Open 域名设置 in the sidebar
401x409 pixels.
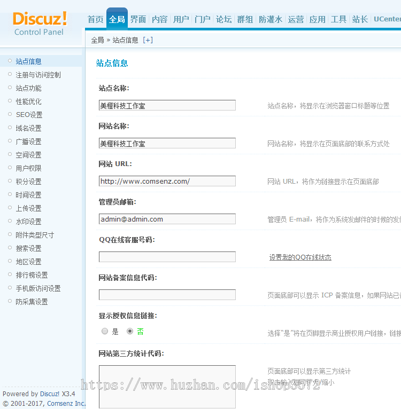[28, 128]
